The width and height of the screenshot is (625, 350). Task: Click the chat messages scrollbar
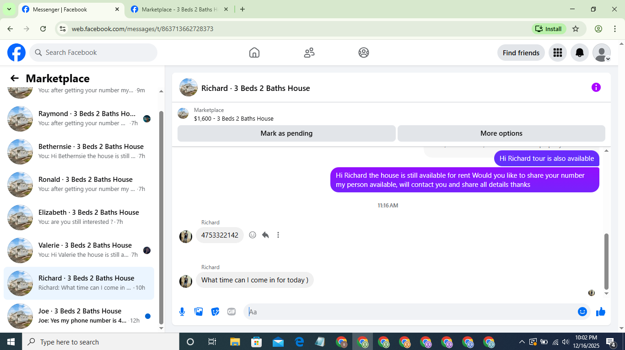pos(607,260)
